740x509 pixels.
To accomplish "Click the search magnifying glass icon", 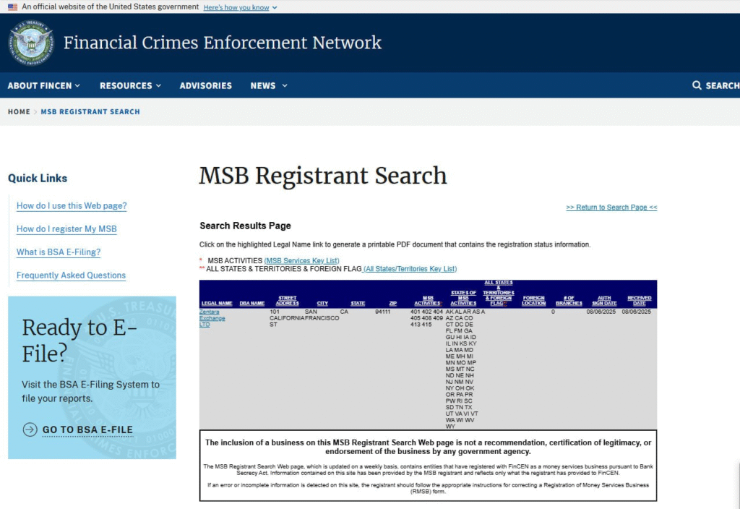I will click(697, 85).
